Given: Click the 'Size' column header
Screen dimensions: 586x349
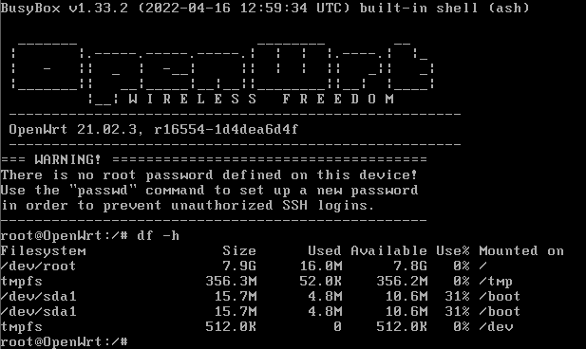Looking at the screenshot, I should (x=239, y=250).
